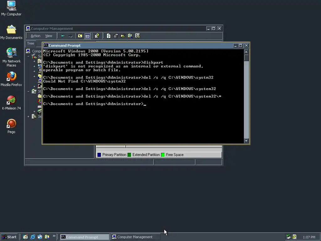Select the Services and Applications node icon
321x241 pixels.
click(34, 117)
